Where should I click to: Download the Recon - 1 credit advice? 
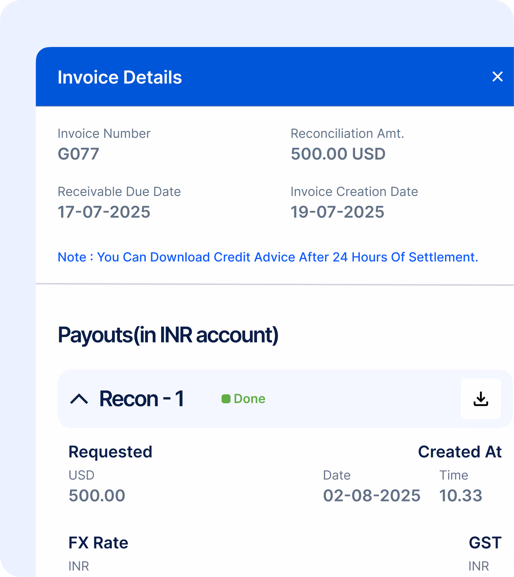tap(481, 398)
